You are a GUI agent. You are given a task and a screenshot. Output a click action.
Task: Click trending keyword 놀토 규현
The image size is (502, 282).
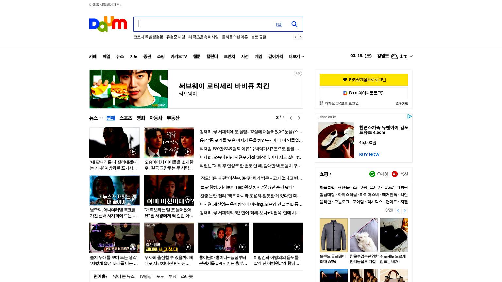point(259,37)
